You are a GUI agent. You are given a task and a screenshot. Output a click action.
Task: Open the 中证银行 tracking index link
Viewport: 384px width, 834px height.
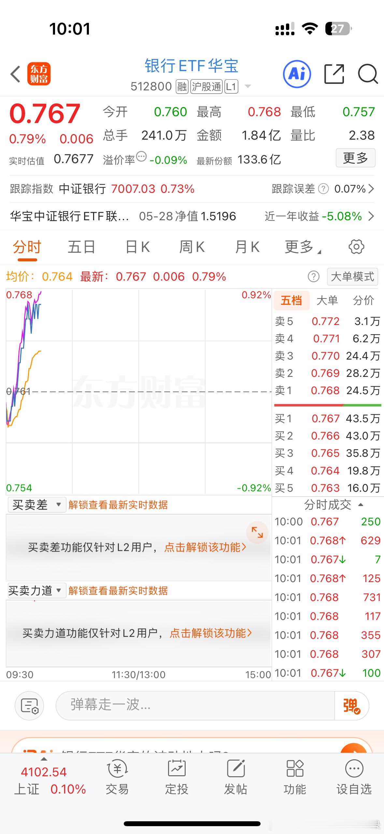(82, 189)
